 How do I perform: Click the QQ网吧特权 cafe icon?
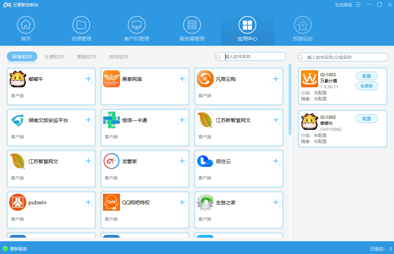coord(111,202)
